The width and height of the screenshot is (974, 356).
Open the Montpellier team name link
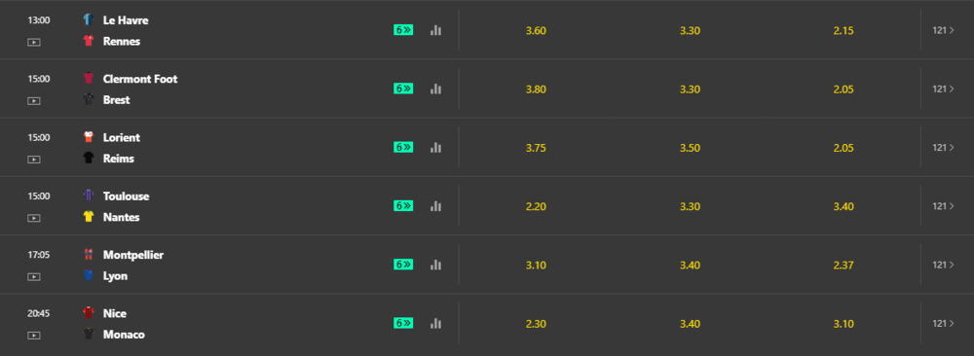tap(132, 255)
